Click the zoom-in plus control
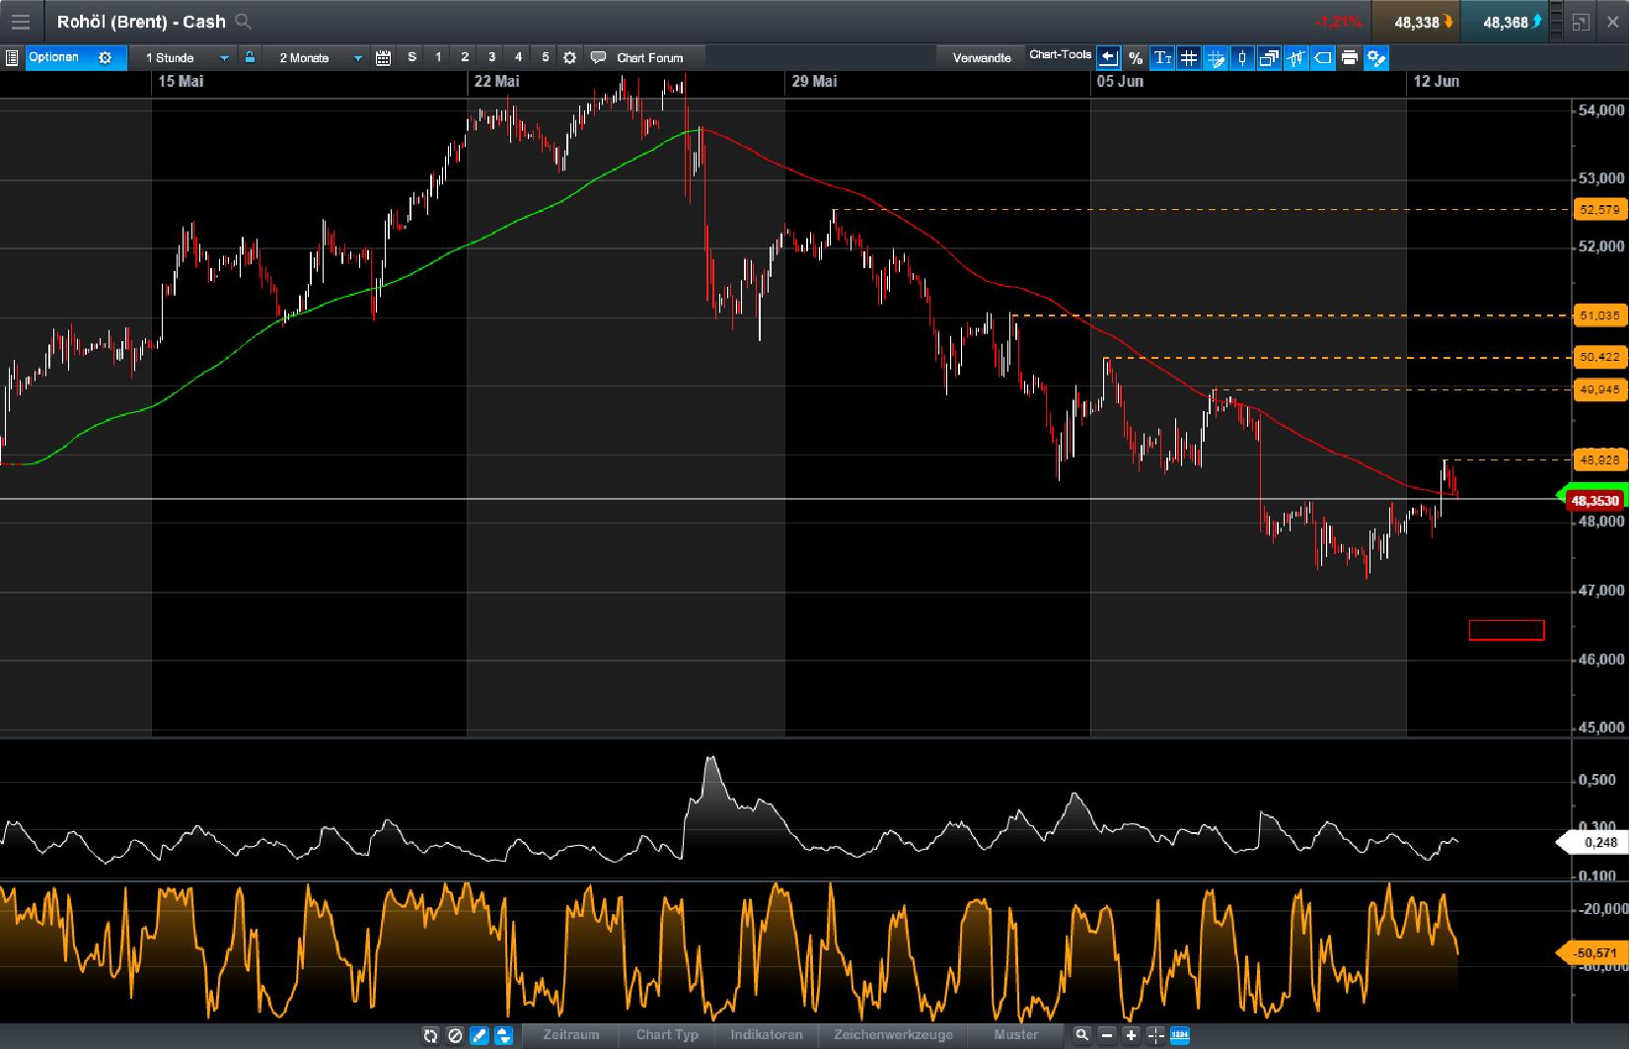This screenshot has height=1049, width=1629. 1131,1036
